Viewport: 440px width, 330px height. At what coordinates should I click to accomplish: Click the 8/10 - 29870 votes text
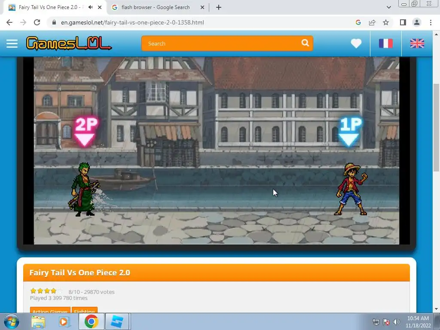click(92, 292)
